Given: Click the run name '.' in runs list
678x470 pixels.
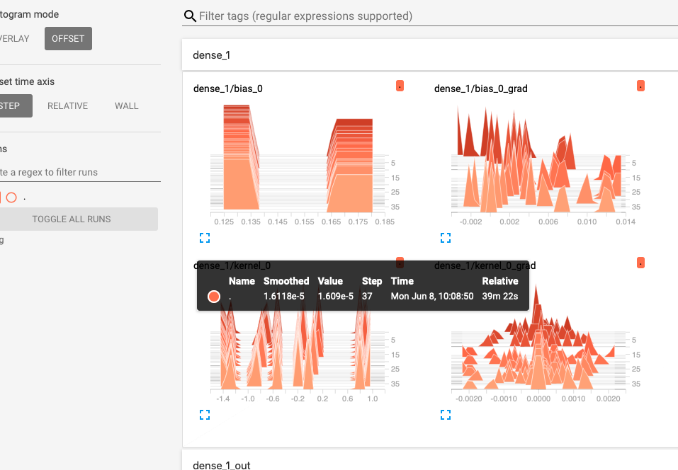Looking at the screenshot, I should pos(25,198).
